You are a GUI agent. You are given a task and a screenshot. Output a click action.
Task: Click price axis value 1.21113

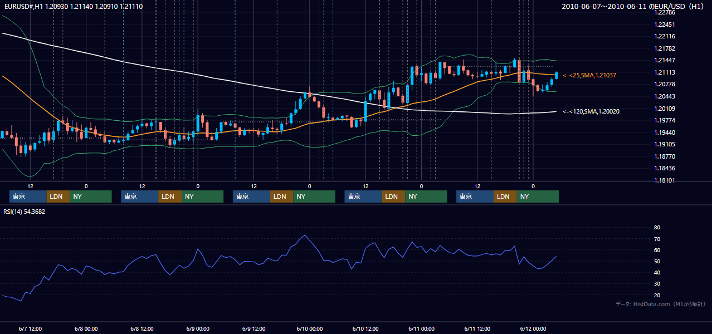(x=665, y=72)
